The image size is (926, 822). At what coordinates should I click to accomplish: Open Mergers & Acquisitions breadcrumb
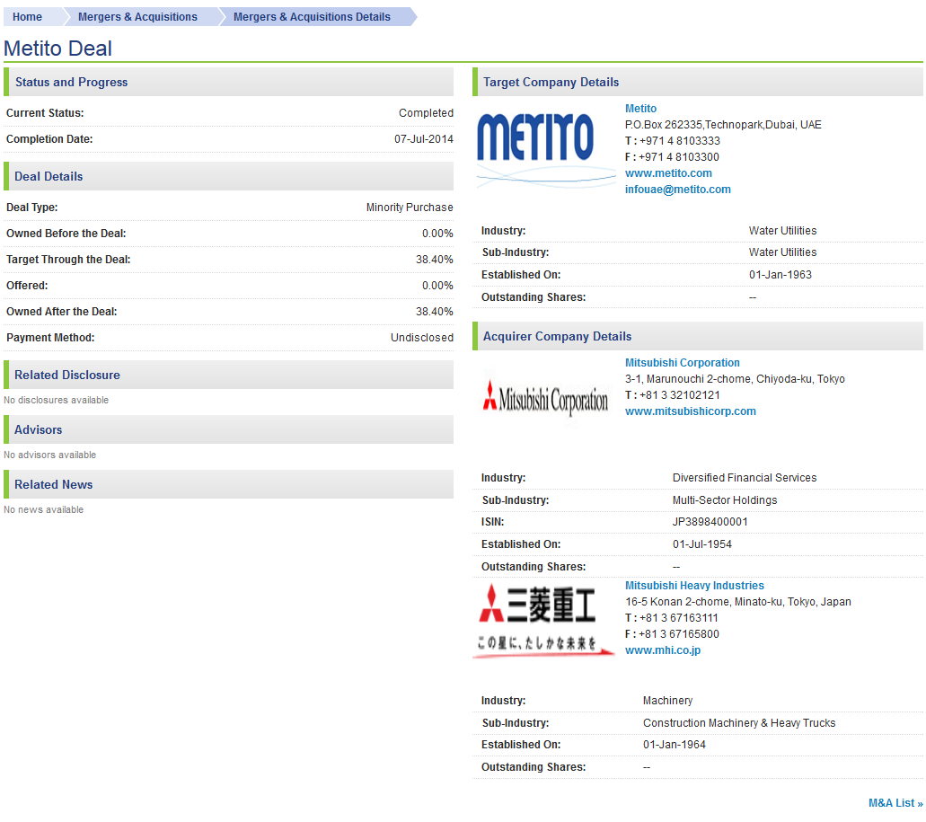137,17
